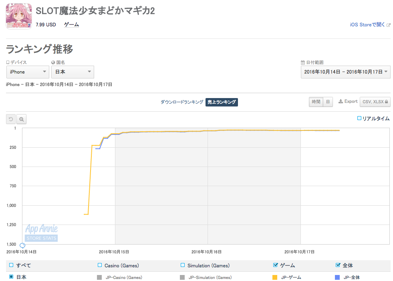Select the 日 daily view button
The height and width of the screenshot is (281, 393).
click(328, 102)
